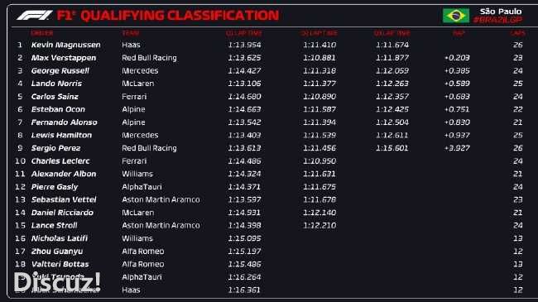Click the Team column header
Viewport: 538px width, 302px height.
(131, 33)
